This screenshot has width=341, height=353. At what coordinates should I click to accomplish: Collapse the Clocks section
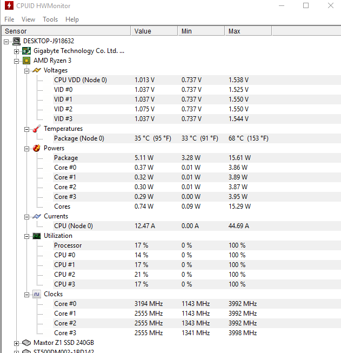27,295
